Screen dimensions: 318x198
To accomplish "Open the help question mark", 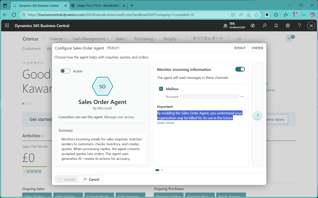I will (x=299, y=25).
